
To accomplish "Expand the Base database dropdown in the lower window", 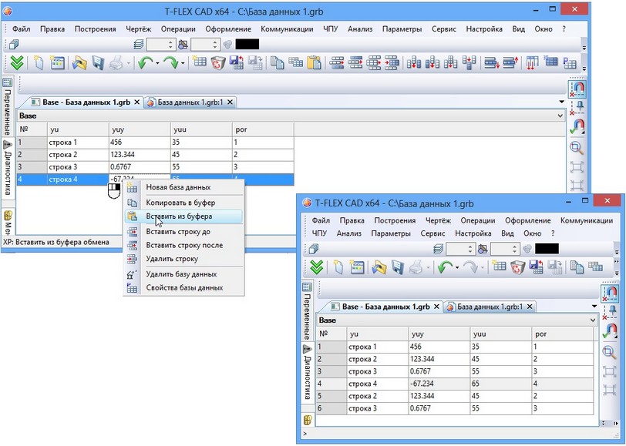I will pos(592,320).
